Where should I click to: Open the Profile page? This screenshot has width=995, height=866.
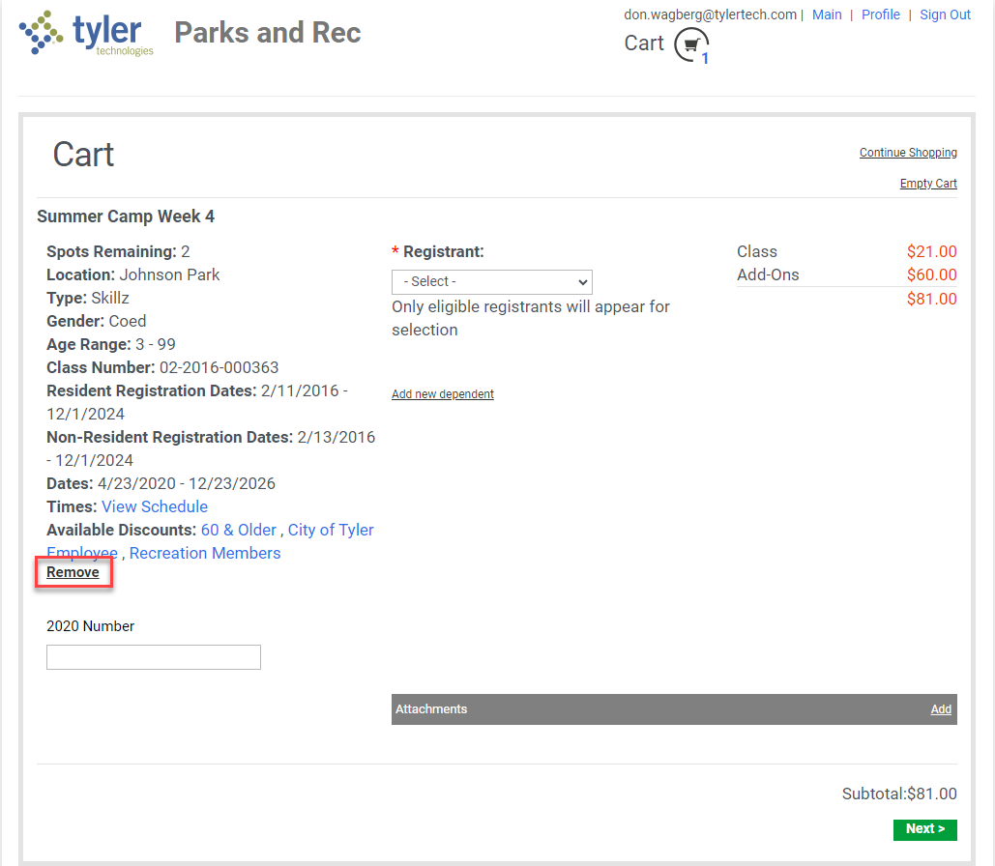tap(880, 14)
